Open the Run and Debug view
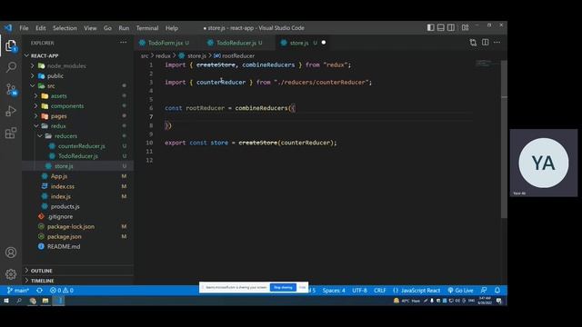The width and height of the screenshot is (582, 327). [x=11, y=111]
